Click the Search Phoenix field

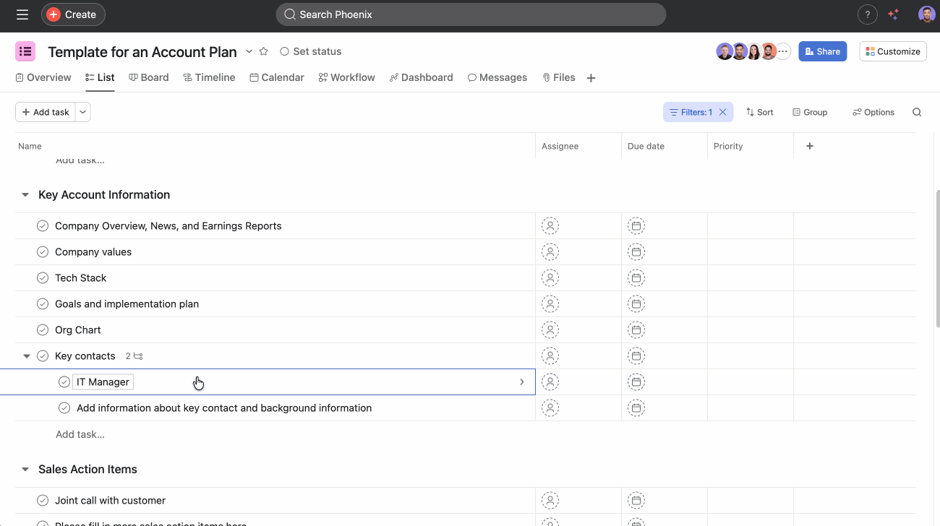[x=471, y=14]
